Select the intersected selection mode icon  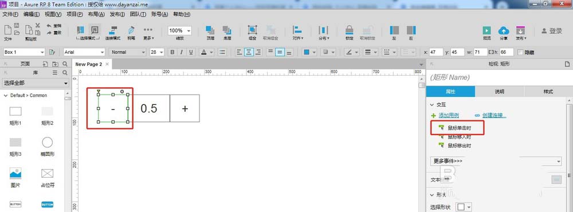click(x=81, y=30)
